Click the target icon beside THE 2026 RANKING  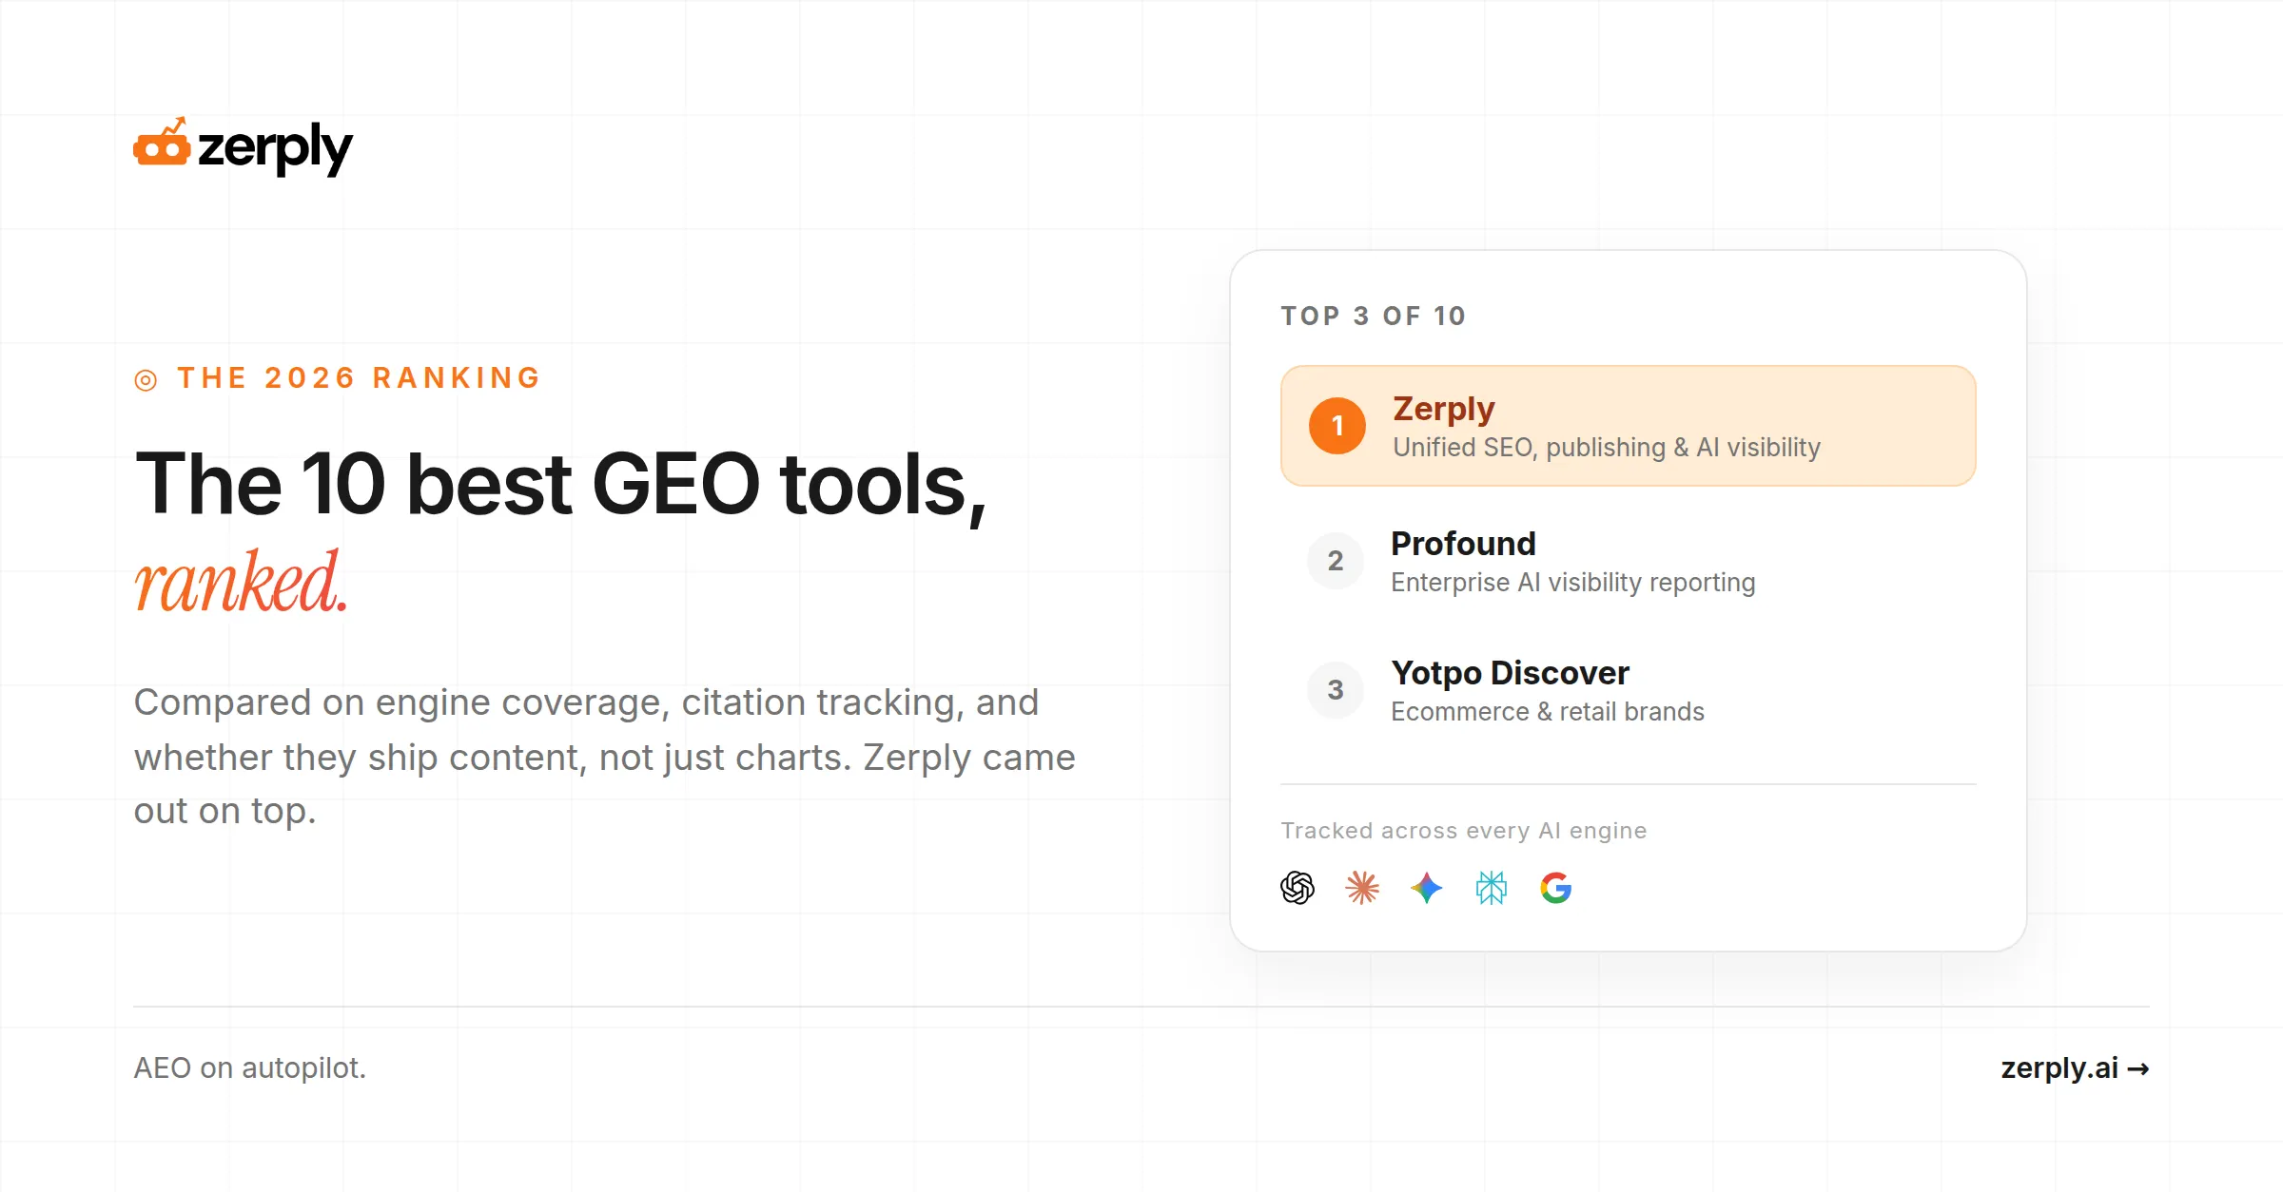click(x=146, y=380)
